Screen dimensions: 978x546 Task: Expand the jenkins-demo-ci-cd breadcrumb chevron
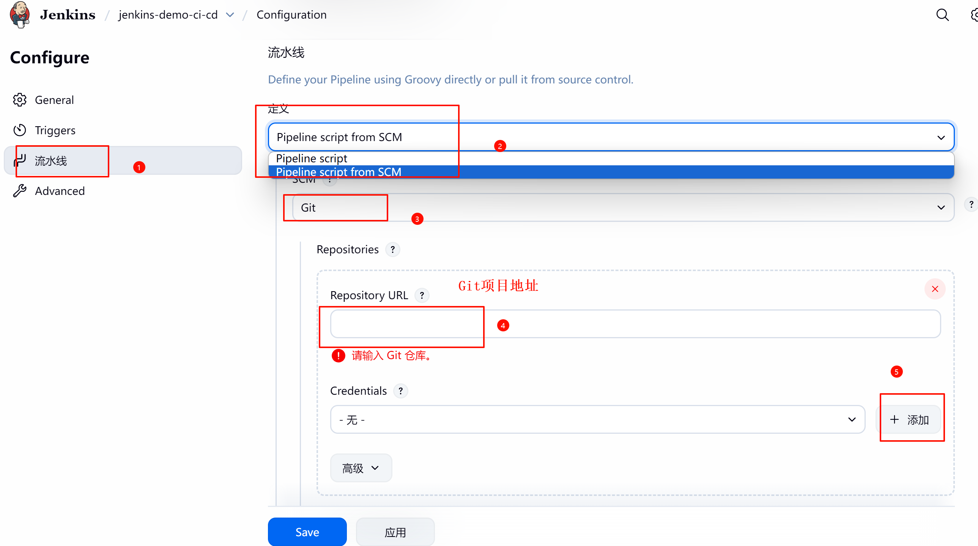point(230,15)
